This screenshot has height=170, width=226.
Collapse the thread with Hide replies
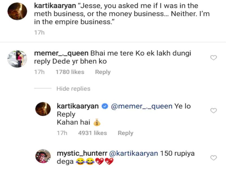click(x=73, y=89)
